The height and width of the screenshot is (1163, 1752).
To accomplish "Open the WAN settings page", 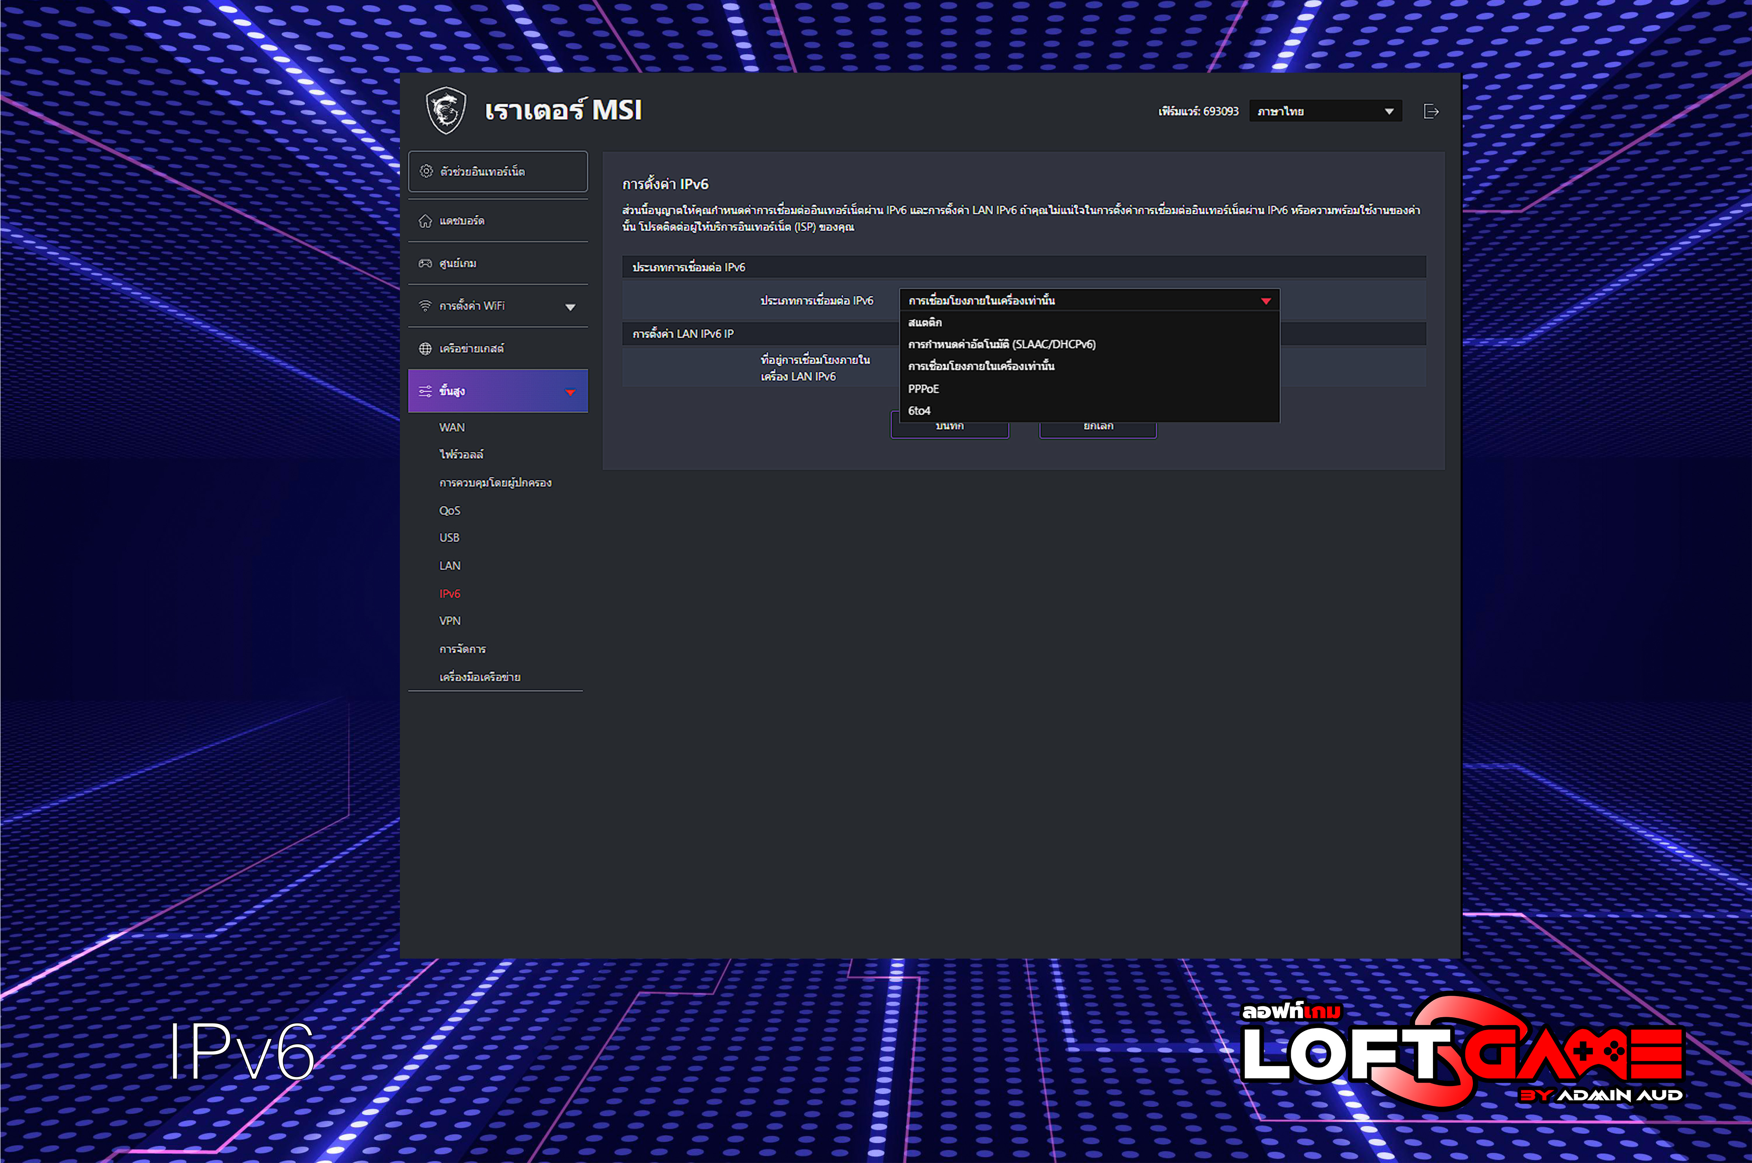I will click(x=452, y=427).
